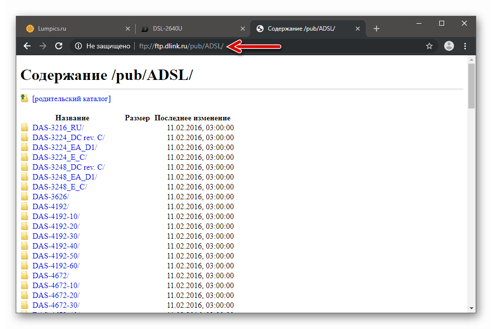Switch to the Lumpics.ru tab
The image size is (492, 329).
[x=78, y=29]
